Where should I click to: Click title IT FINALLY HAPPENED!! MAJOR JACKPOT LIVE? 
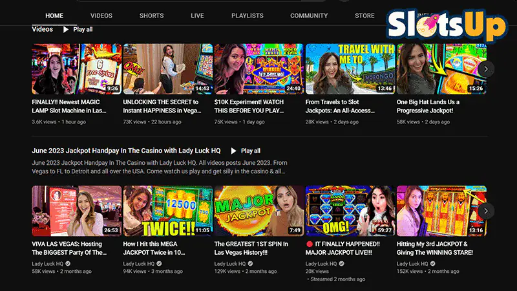(x=343, y=248)
